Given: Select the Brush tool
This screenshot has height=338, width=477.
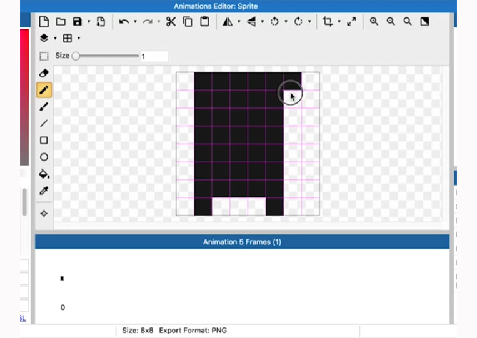Looking at the screenshot, I should point(44,107).
